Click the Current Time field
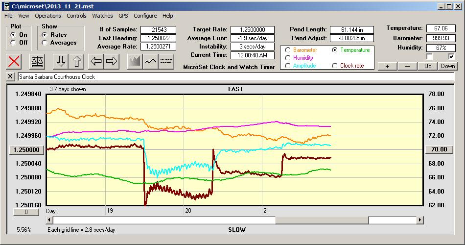 pyautogui.click(x=253, y=55)
